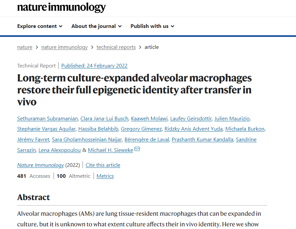Open the About the journal dropdown

(97, 26)
